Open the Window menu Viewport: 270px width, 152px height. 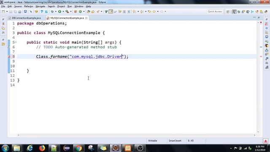point(79,6)
